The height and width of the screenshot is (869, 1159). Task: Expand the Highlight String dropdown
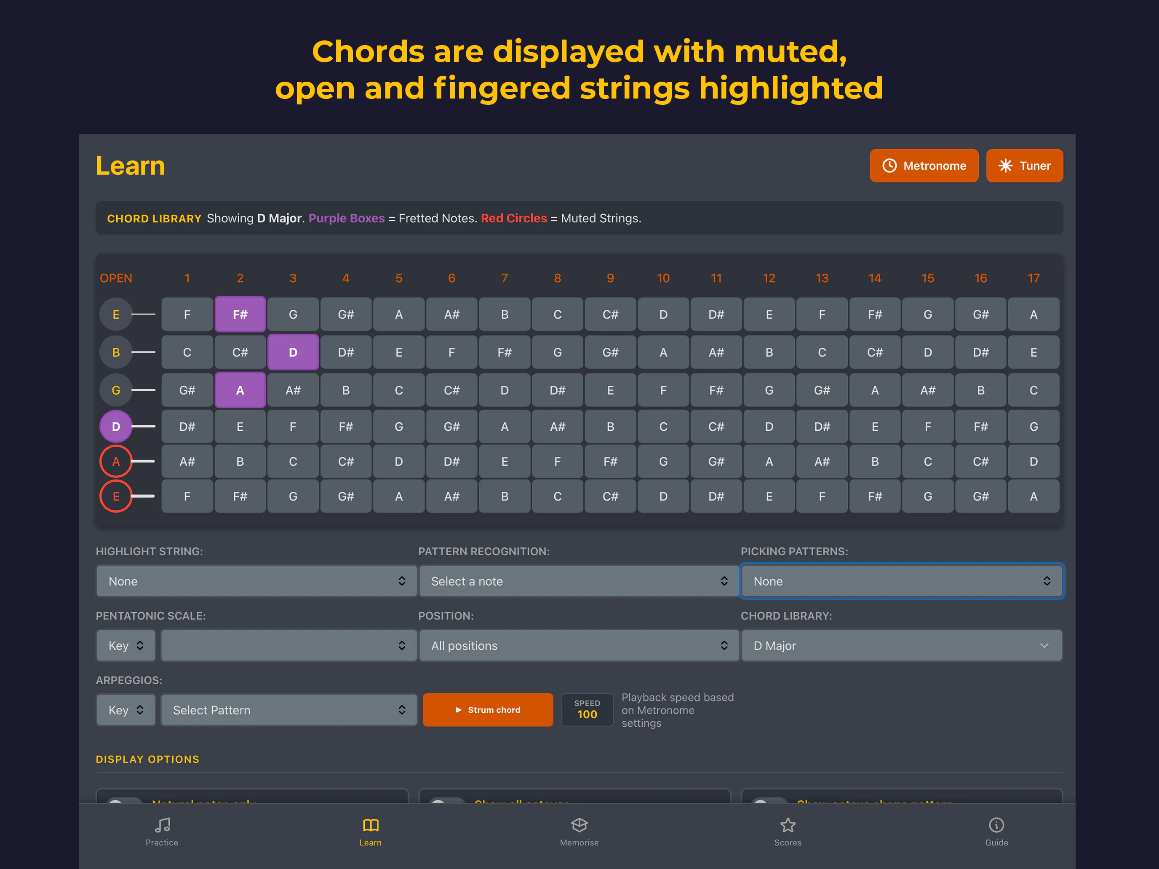[x=257, y=581]
